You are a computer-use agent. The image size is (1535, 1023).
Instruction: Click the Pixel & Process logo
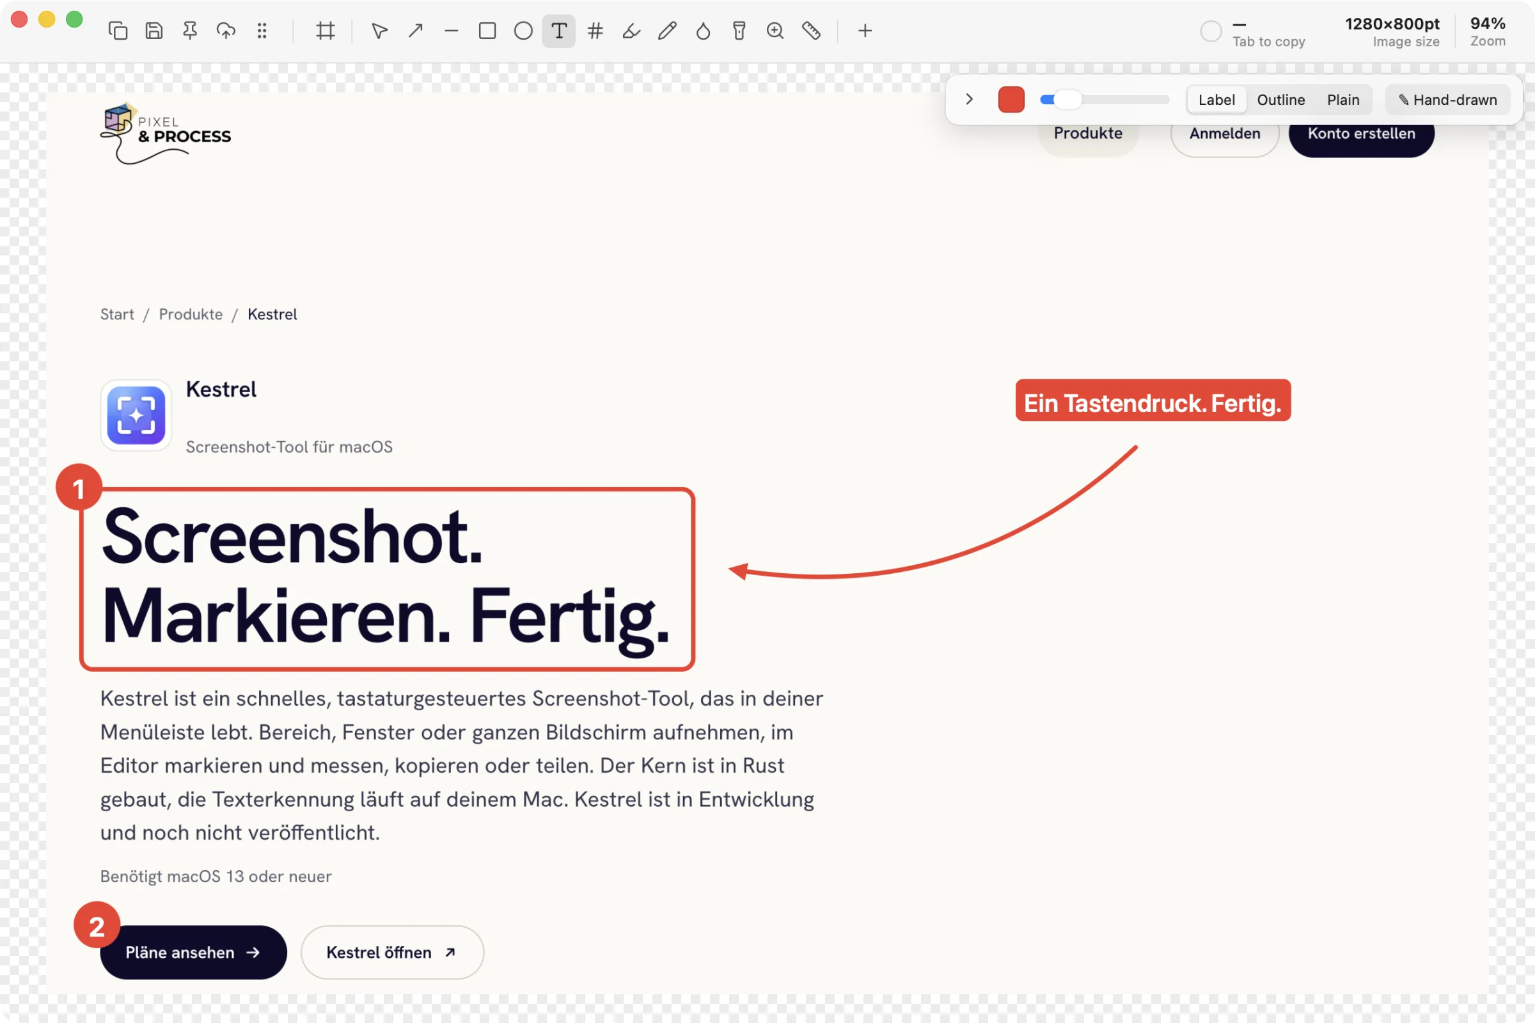(165, 134)
